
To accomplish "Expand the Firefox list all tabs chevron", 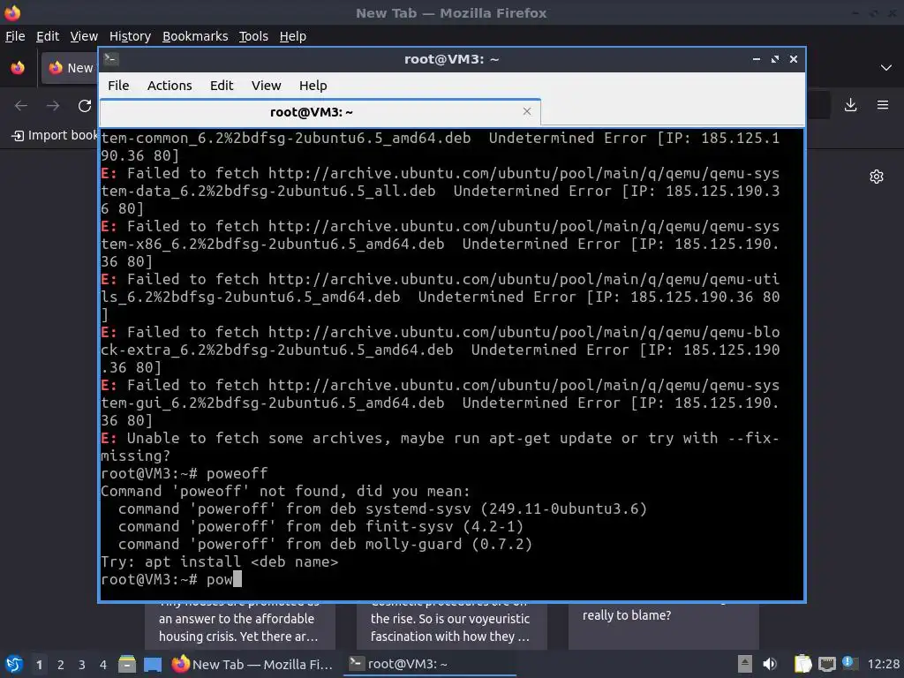I will [886, 68].
